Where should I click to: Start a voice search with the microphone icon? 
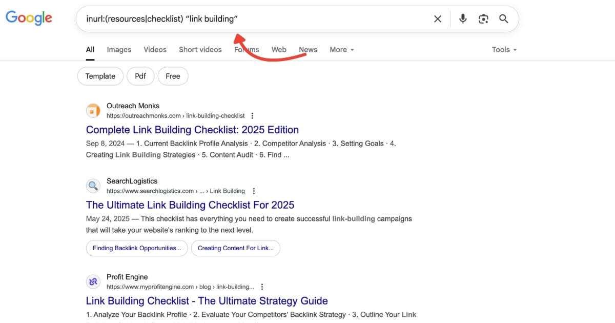[x=462, y=18]
